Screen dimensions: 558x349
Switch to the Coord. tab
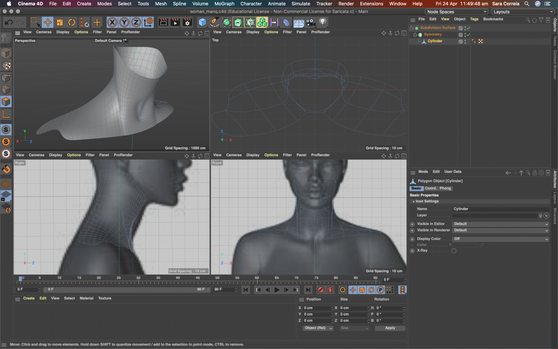[431, 188]
